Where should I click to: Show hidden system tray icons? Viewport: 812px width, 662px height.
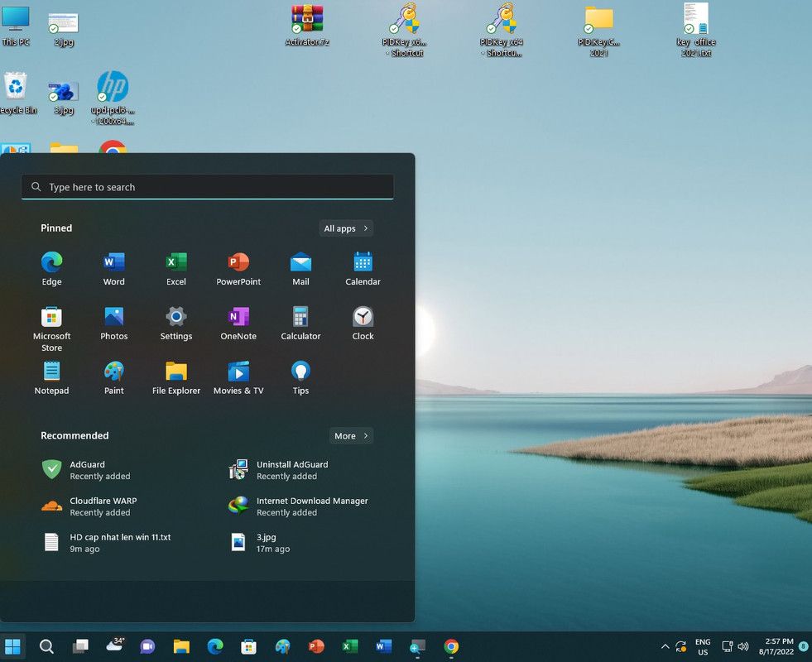[x=665, y=646]
